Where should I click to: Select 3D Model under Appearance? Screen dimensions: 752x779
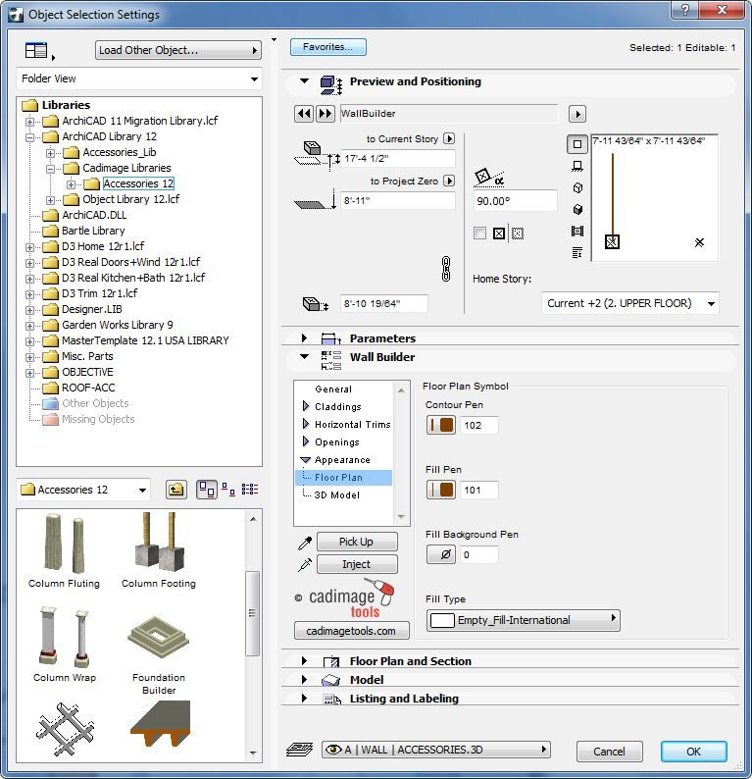pyautogui.click(x=336, y=495)
